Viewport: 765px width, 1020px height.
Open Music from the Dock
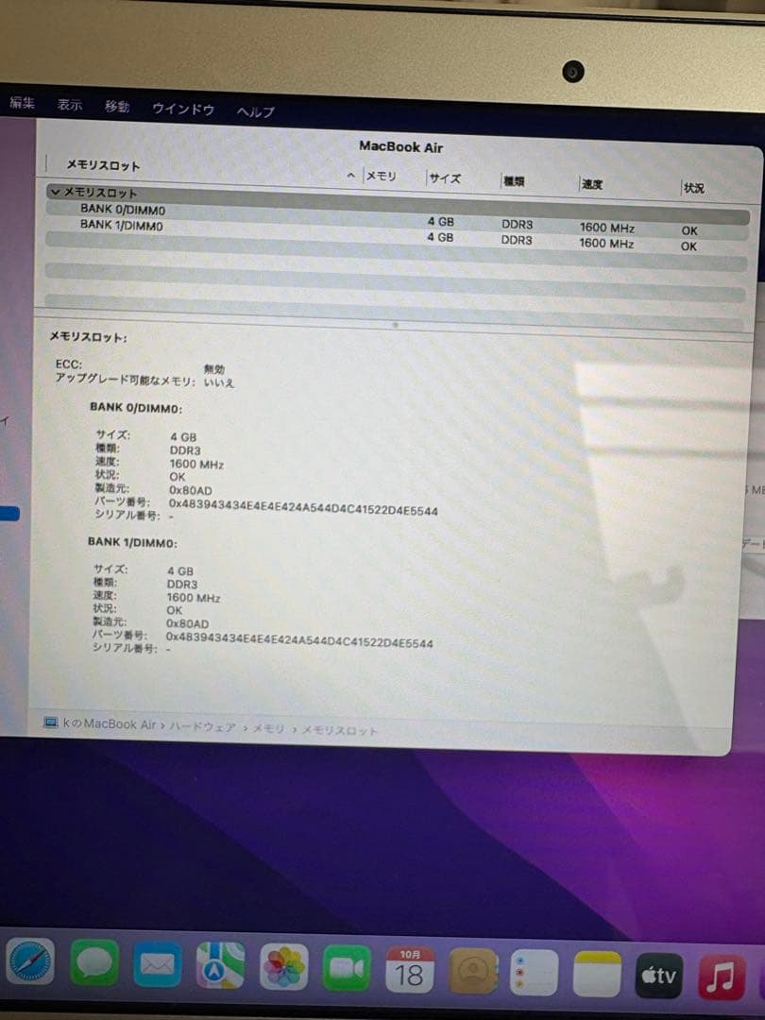(722, 977)
